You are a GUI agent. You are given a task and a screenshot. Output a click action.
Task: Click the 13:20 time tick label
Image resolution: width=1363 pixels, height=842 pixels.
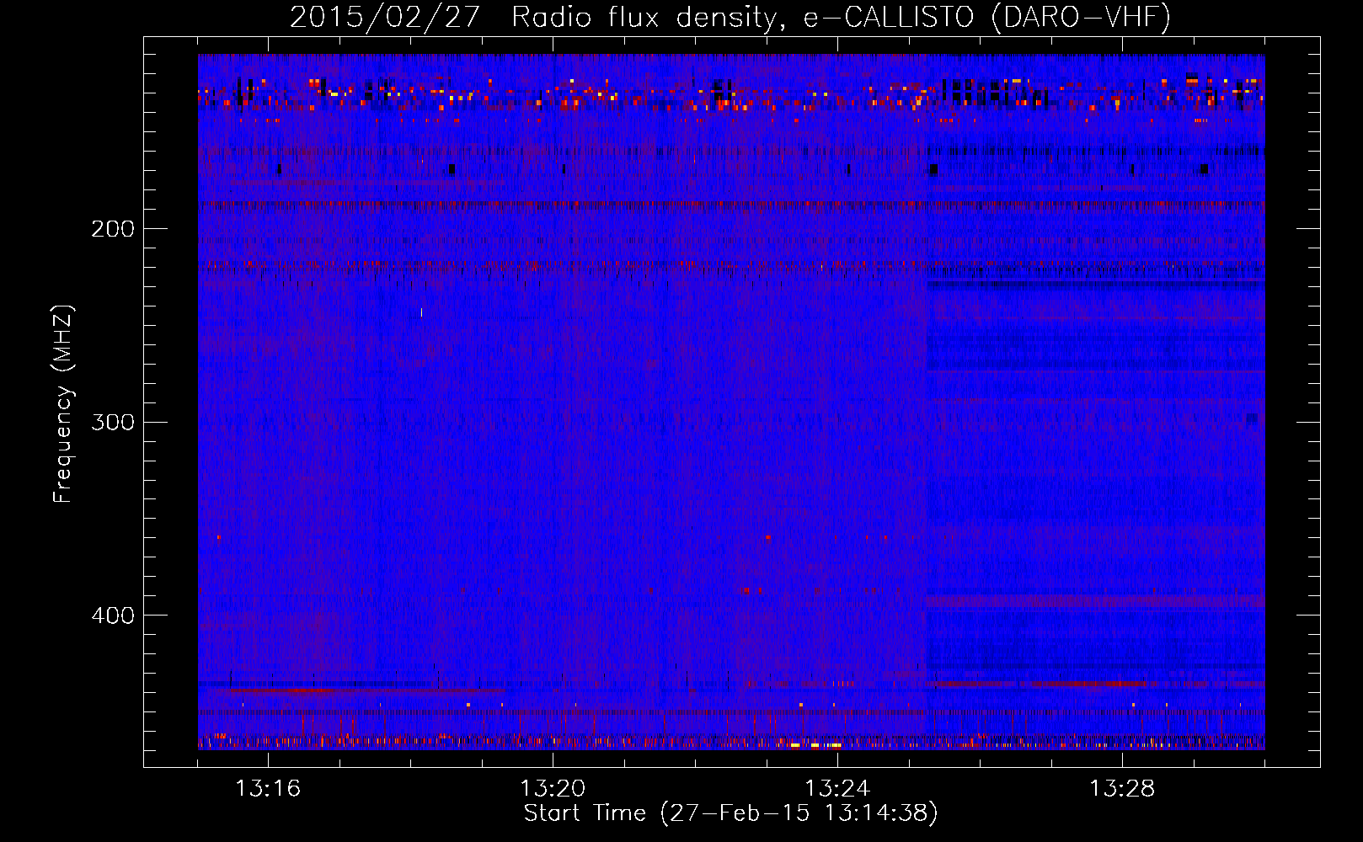(x=553, y=789)
